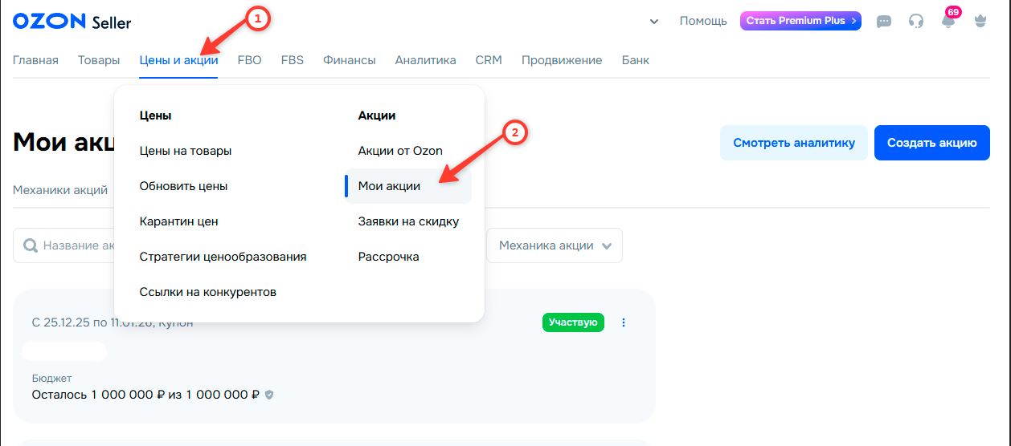Click the promotion name search field
This screenshot has height=446, width=1011.
pyautogui.click(x=76, y=245)
